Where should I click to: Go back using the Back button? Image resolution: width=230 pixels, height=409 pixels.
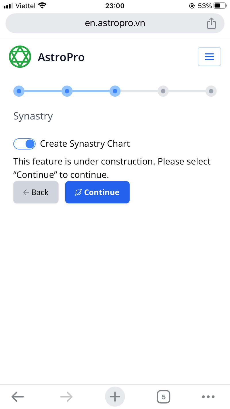[x=36, y=192]
